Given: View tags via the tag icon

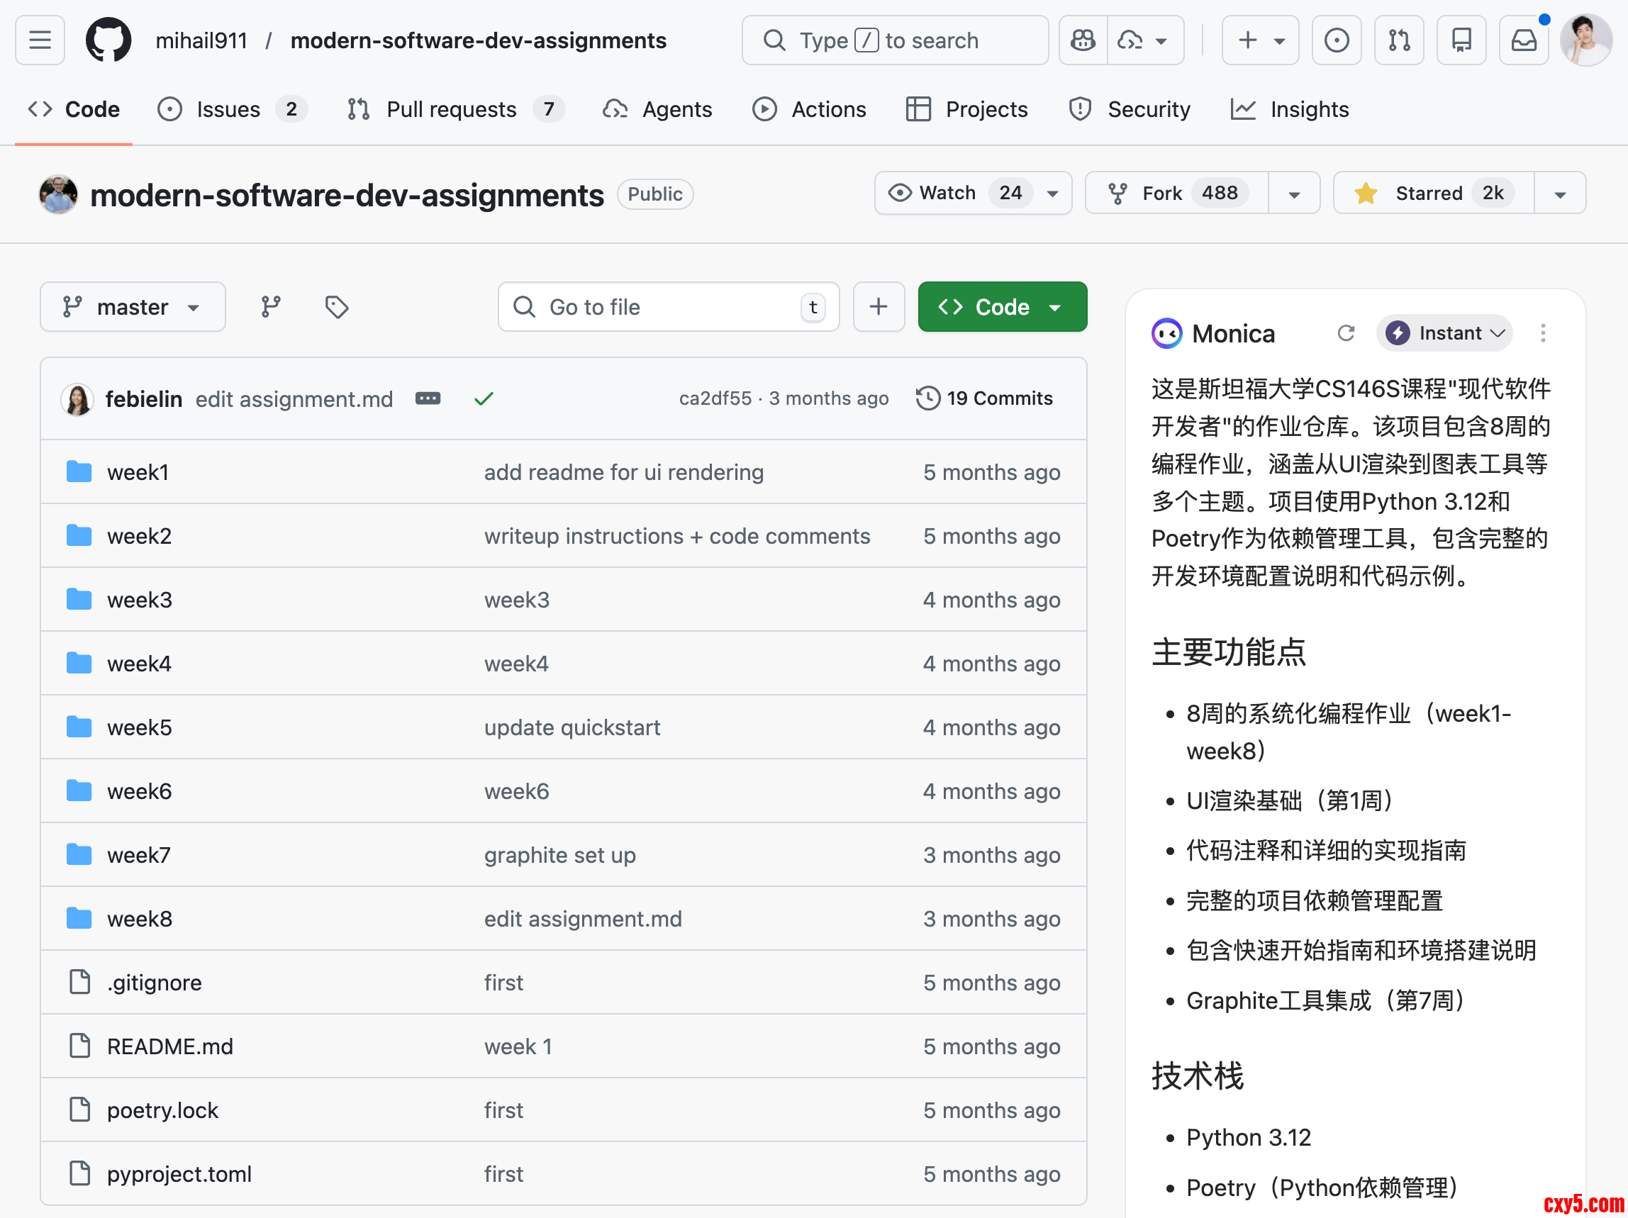Looking at the screenshot, I should tap(336, 307).
